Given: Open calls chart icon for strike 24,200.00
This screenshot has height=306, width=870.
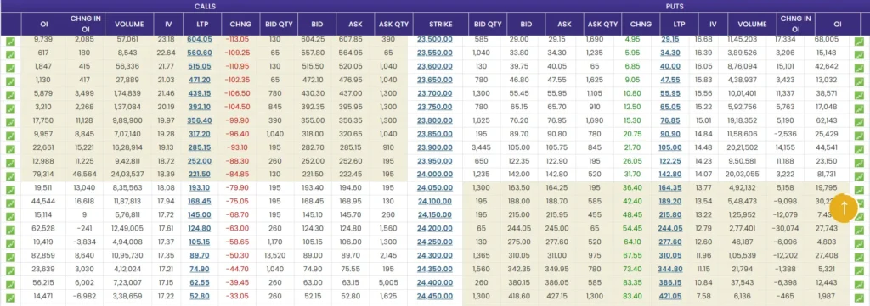Looking at the screenshot, I should click(x=10, y=231).
